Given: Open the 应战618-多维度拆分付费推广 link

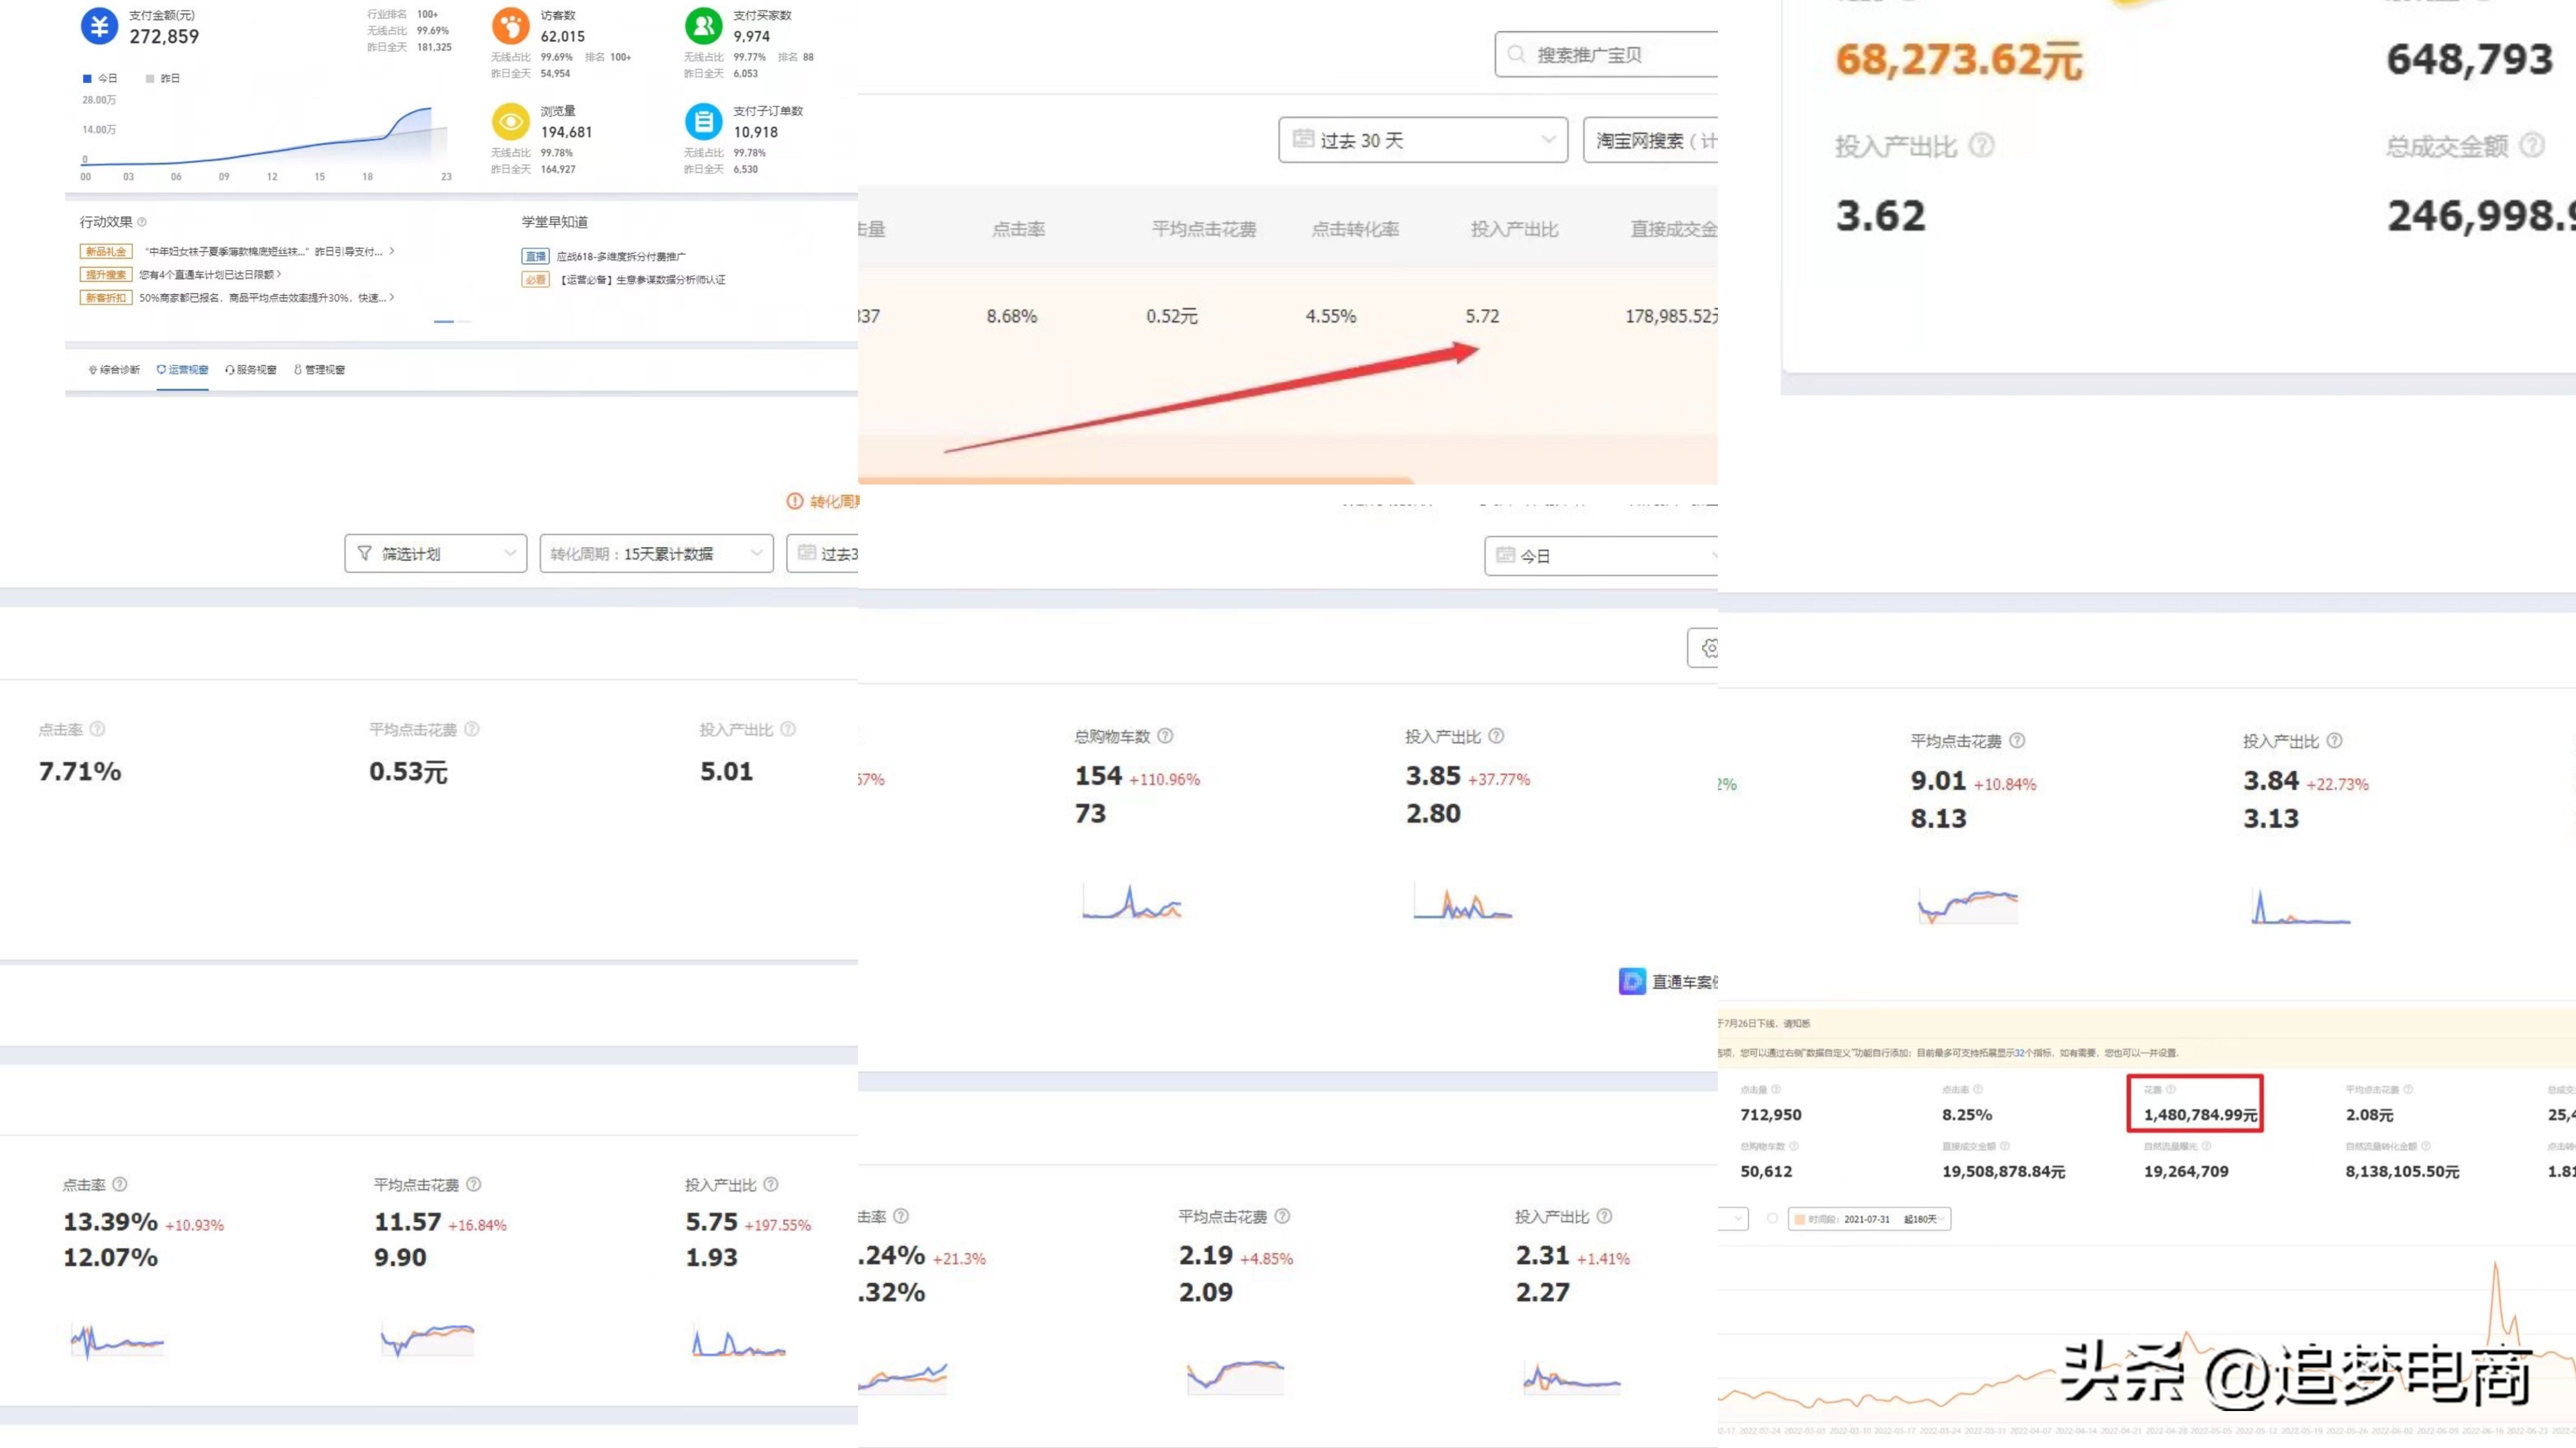Looking at the screenshot, I should (x=620, y=257).
